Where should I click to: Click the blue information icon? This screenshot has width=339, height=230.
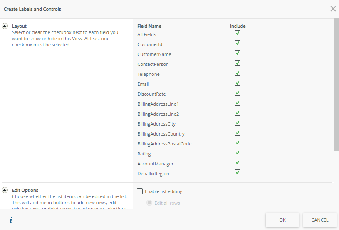(x=11, y=220)
